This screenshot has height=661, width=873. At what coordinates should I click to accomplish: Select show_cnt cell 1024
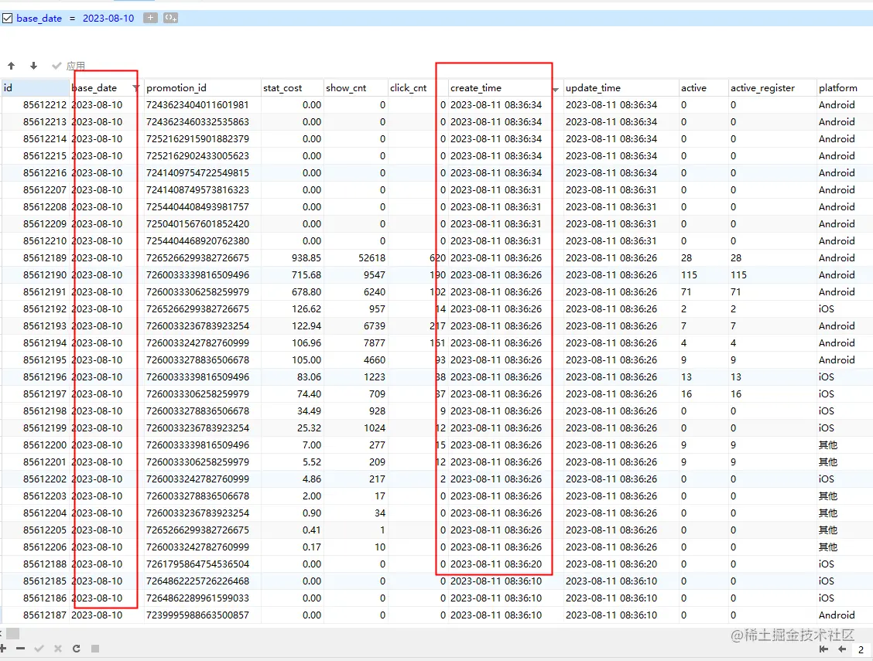[356, 428]
